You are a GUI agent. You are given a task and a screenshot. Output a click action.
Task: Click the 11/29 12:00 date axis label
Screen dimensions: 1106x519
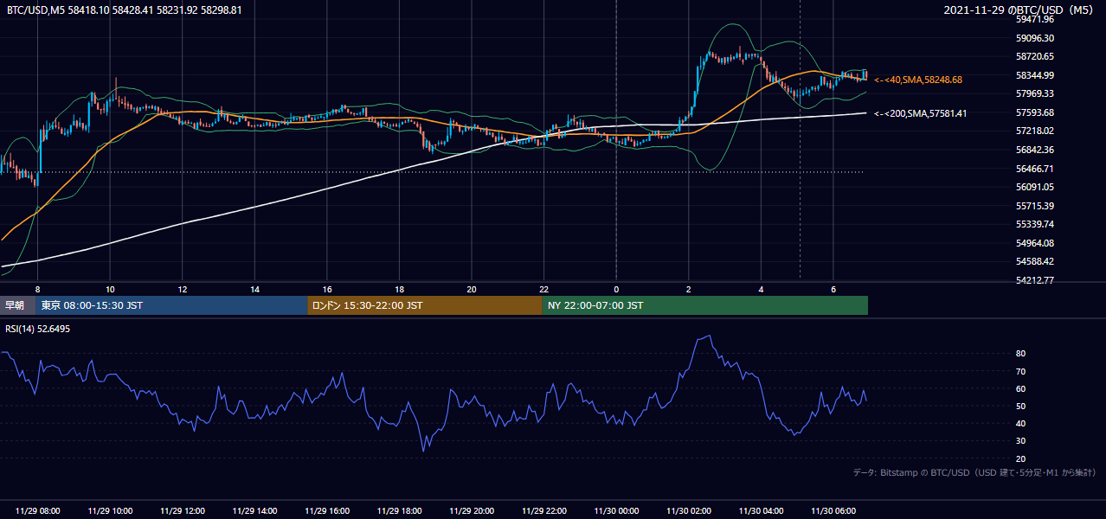pos(183,511)
